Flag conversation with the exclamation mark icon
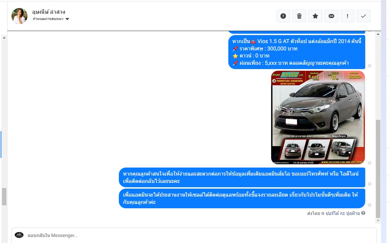 click(347, 16)
